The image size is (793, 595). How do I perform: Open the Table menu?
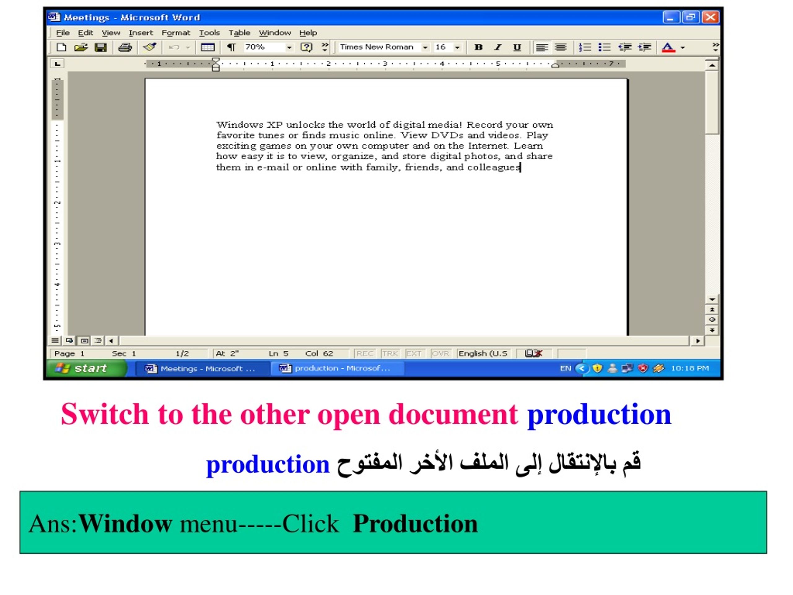pyautogui.click(x=239, y=33)
